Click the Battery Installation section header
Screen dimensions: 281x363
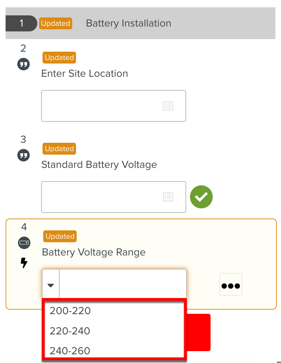pos(128,23)
